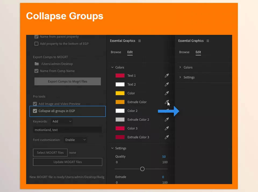Click the keywords field containing motionland, text
This screenshot has height=192, width=258.
click(x=67, y=130)
